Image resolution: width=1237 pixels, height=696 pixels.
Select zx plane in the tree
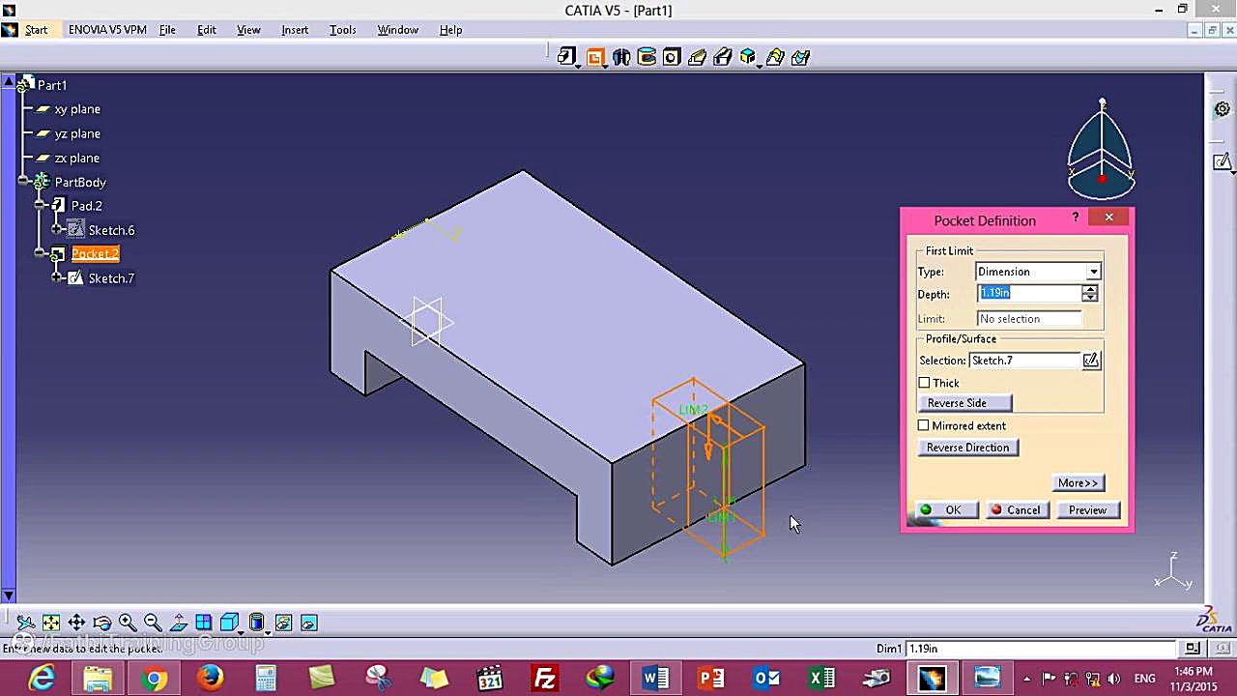click(77, 158)
